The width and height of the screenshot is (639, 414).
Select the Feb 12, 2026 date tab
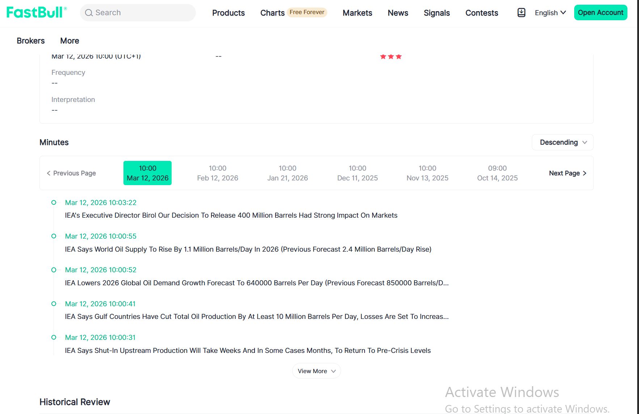point(218,173)
